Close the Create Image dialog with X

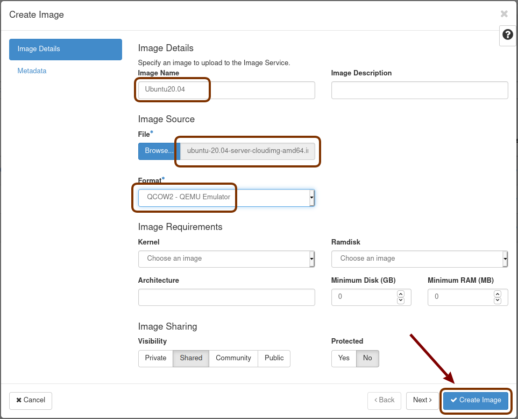click(x=504, y=14)
